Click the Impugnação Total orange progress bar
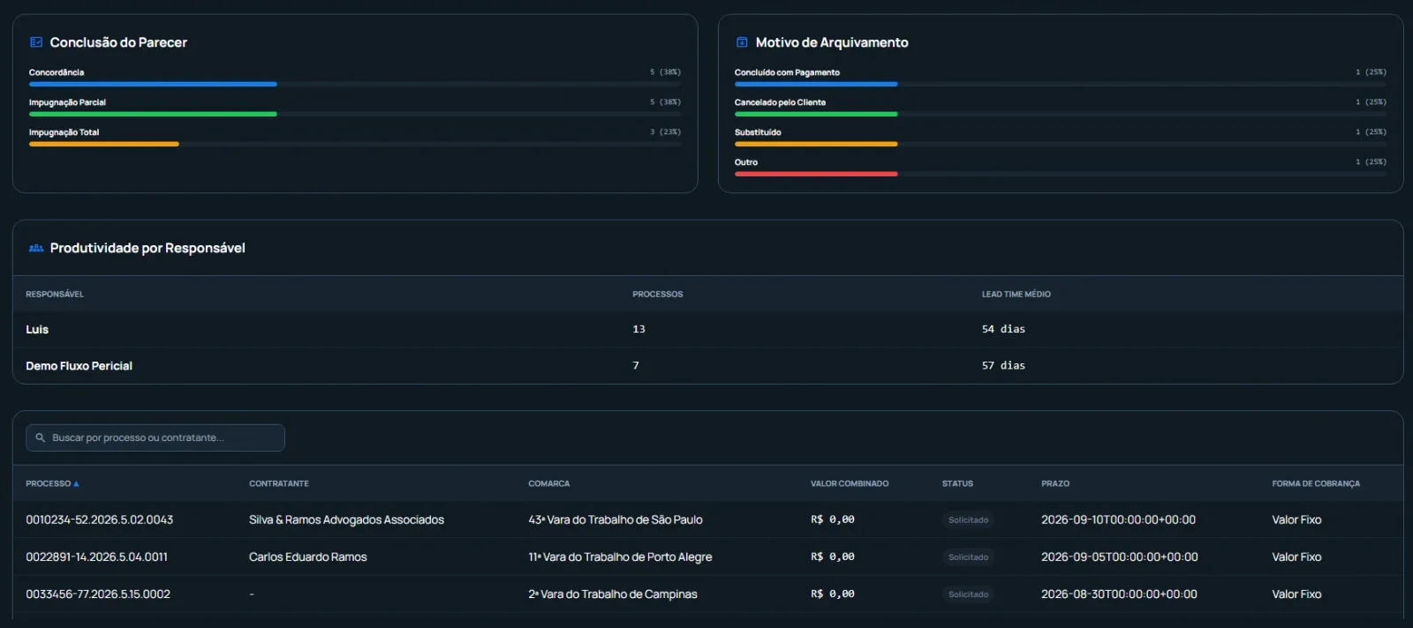Image resolution: width=1413 pixels, height=628 pixels. [104, 144]
